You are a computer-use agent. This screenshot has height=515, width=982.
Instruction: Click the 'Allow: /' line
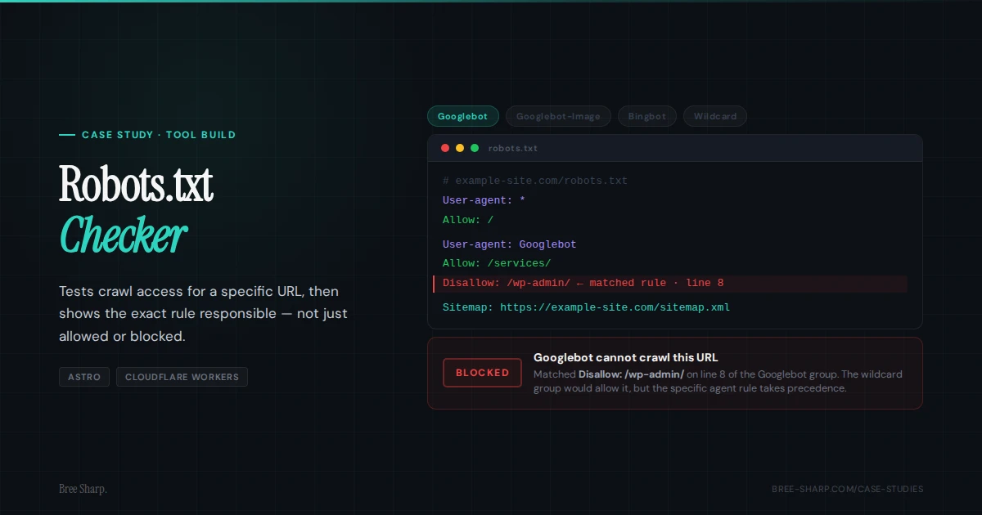tap(468, 220)
